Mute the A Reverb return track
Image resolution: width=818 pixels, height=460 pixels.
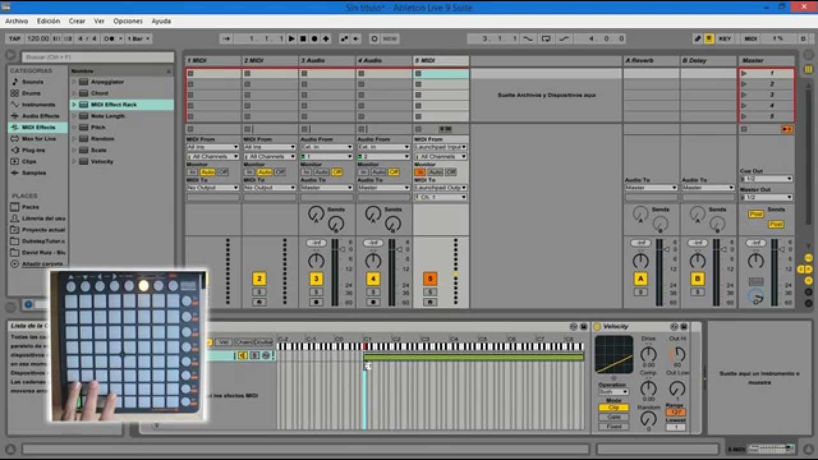(x=640, y=279)
